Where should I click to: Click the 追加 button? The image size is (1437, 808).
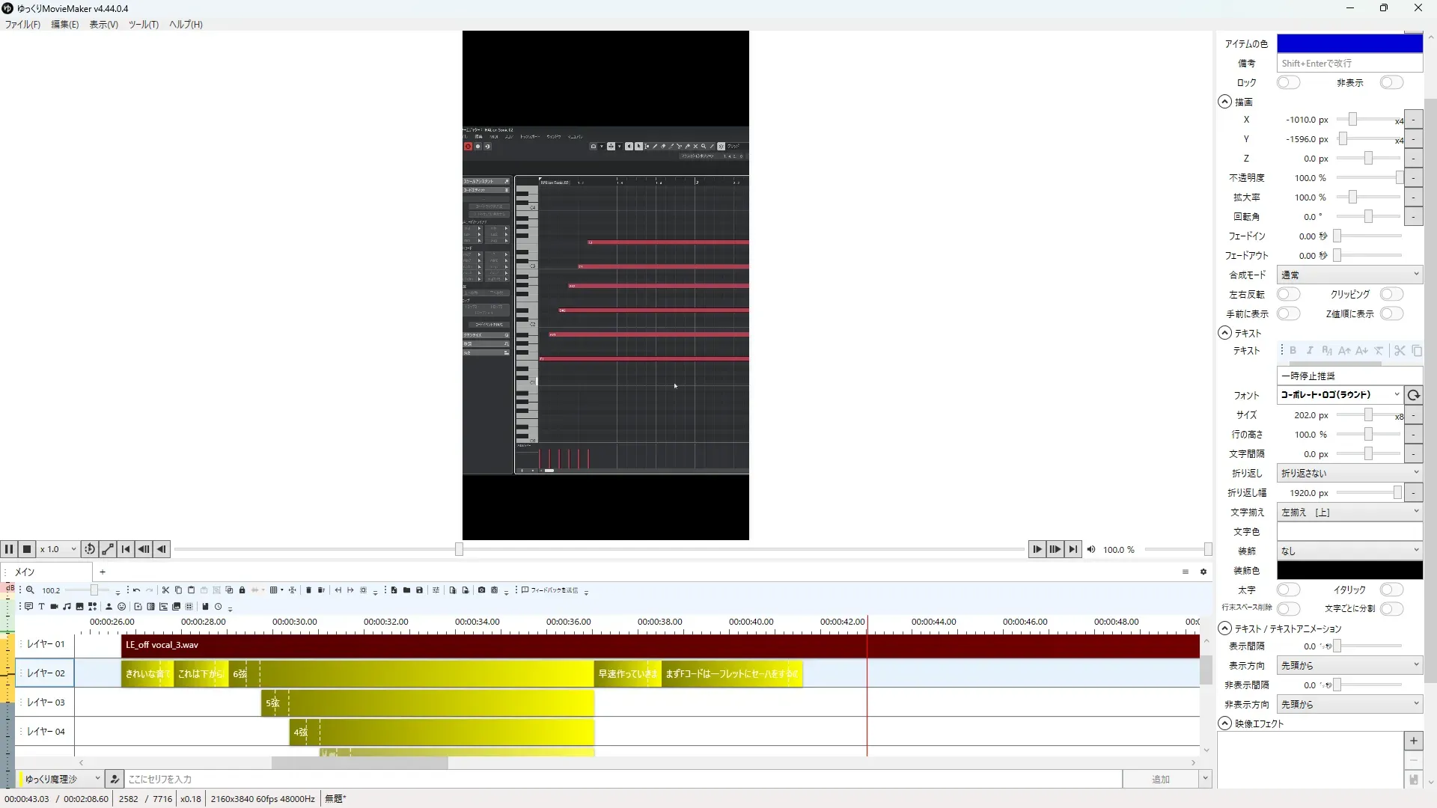(1160, 779)
